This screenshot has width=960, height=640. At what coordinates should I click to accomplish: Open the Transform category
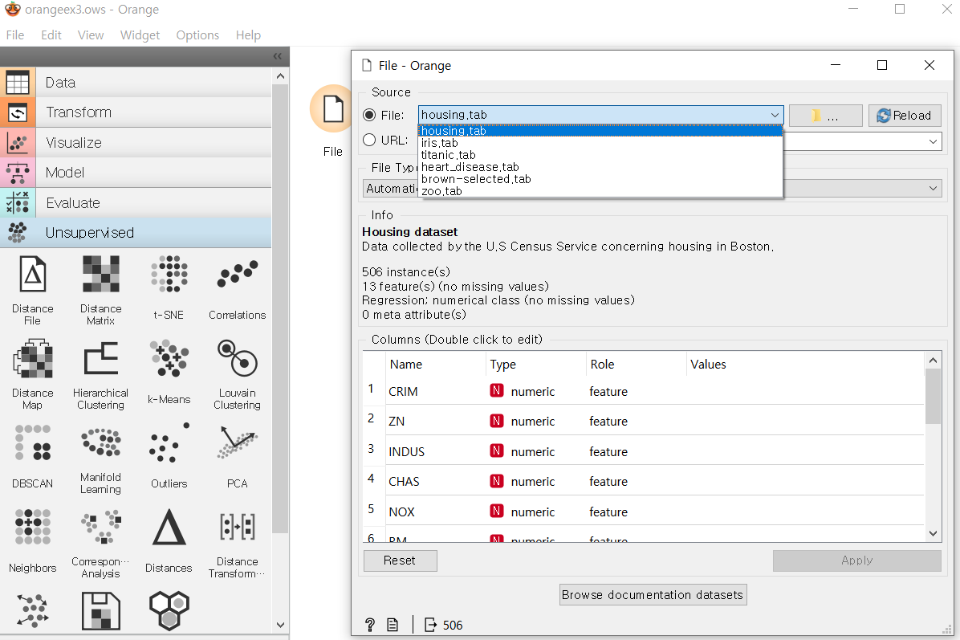136,112
